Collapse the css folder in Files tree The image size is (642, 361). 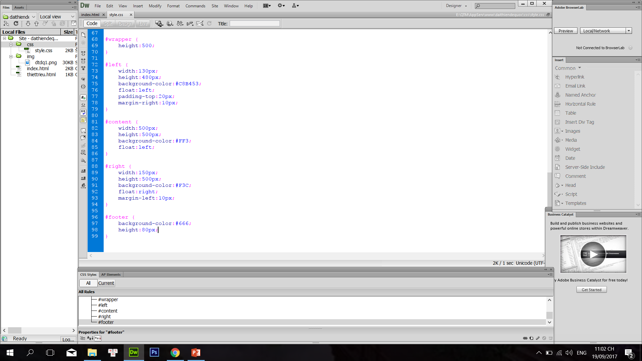tap(11, 44)
